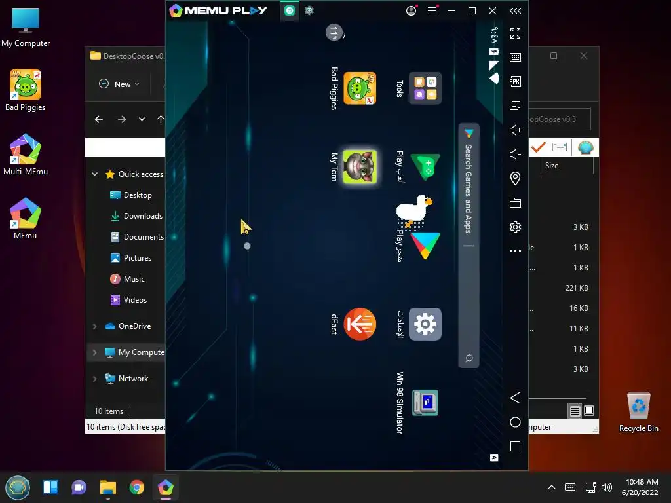This screenshot has height=503, width=671.
Task: Show hidden tray icons chevron
Action: 552,487
